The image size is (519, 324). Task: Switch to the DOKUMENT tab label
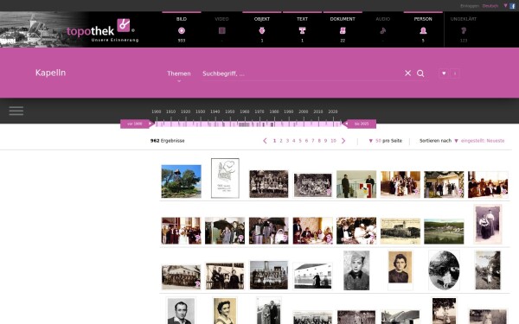click(343, 19)
